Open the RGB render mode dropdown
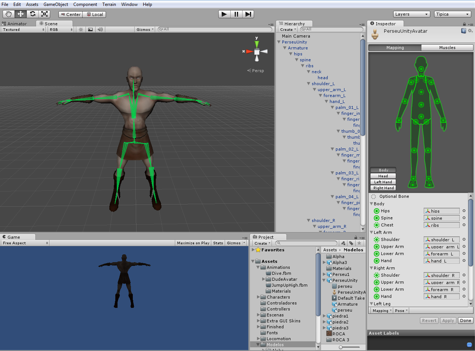 point(61,29)
